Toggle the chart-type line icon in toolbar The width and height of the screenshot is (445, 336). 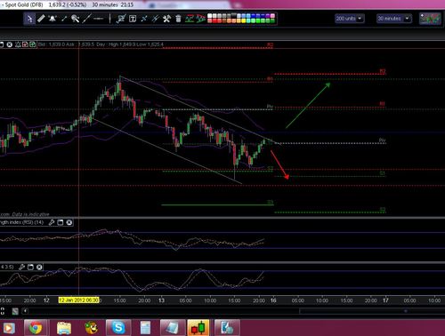pos(190,19)
